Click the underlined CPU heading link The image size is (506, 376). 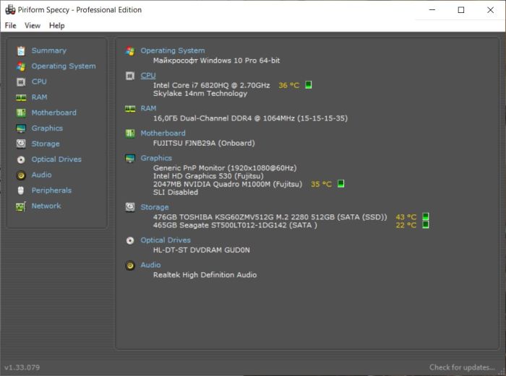point(148,75)
